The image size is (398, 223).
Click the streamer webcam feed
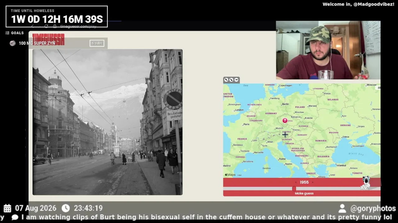[x=328, y=50]
